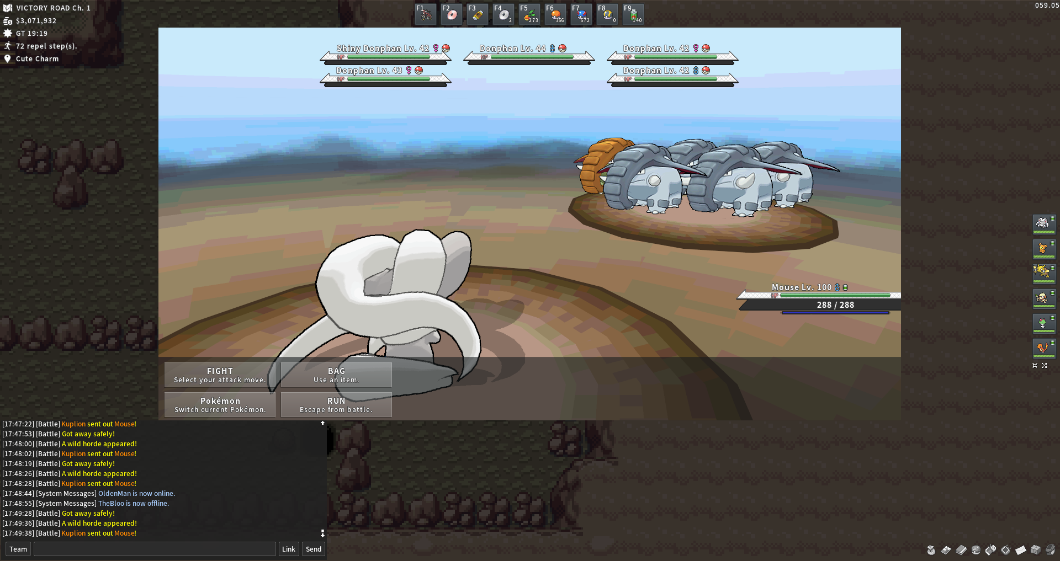Screen dimensions: 1060x561
Task: Select Ralts in the party sidebar
Action: click(1043, 323)
